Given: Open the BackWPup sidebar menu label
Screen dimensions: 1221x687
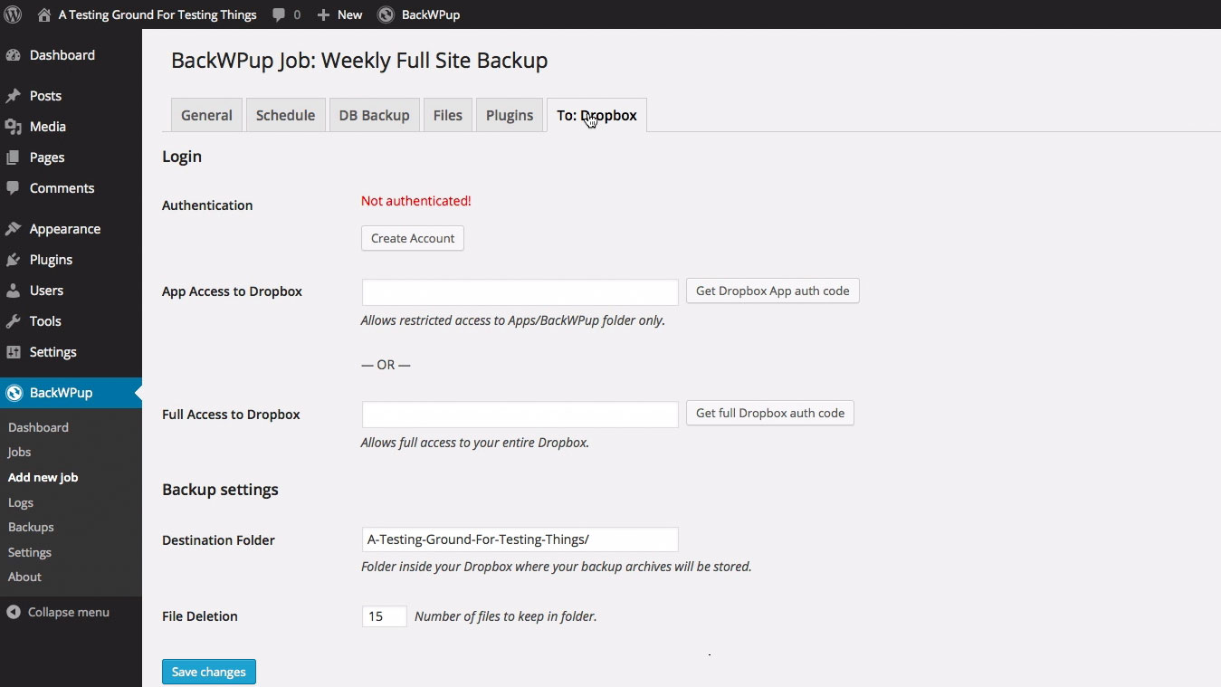Looking at the screenshot, I should 61,393.
